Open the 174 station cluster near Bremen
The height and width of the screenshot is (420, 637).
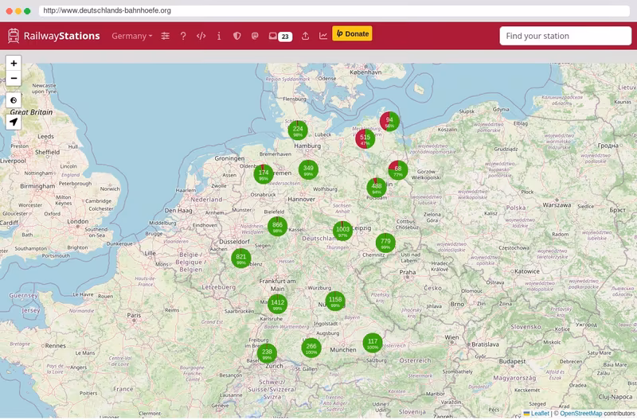click(x=264, y=174)
